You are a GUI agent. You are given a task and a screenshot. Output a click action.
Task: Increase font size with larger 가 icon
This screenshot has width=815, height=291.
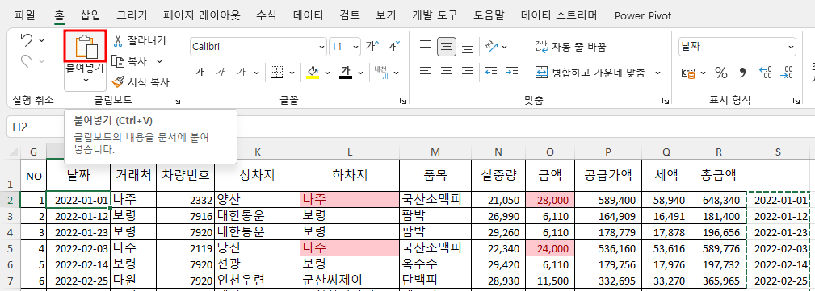(x=372, y=46)
